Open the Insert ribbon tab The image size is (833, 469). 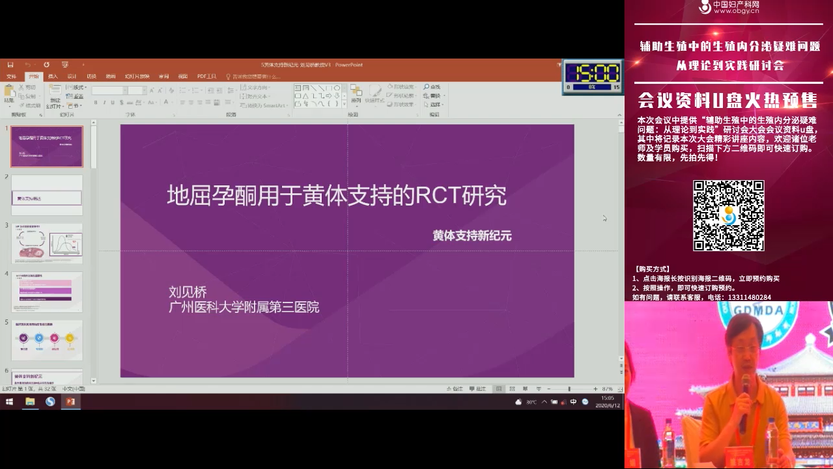pyautogui.click(x=53, y=76)
